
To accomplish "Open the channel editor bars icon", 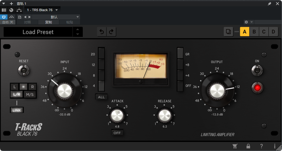I will 4,10.
